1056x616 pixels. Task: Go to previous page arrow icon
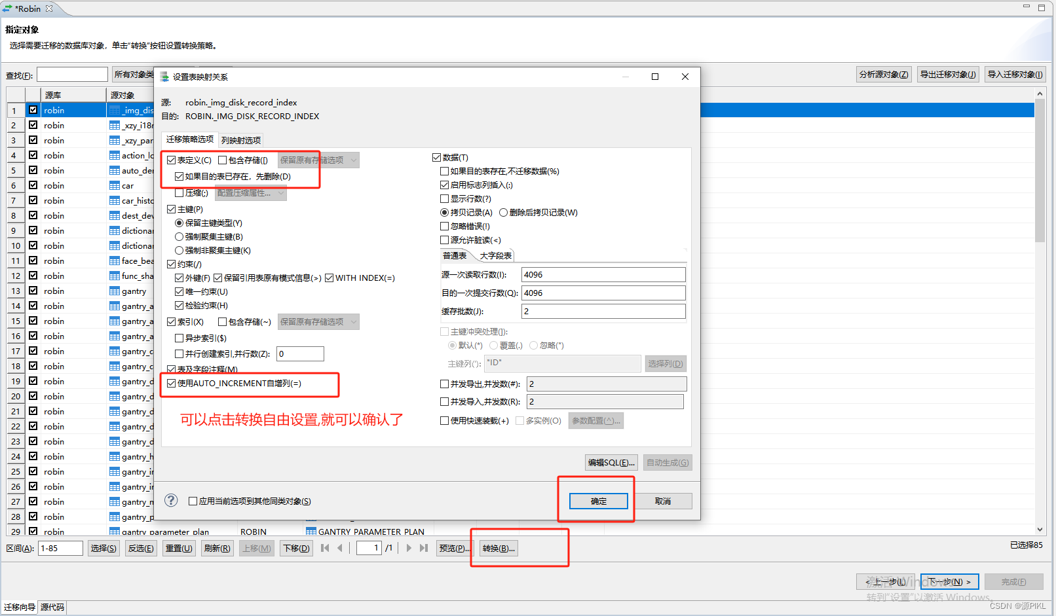point(340,548)
